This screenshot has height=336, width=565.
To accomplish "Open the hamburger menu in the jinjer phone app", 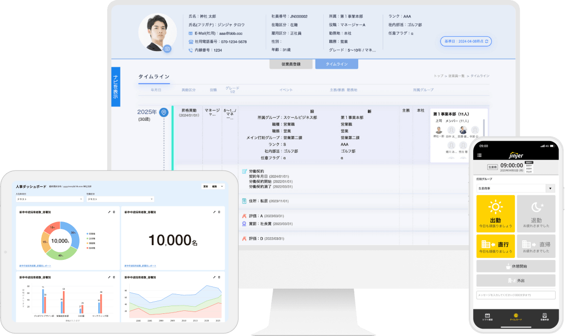I will 480,155.
